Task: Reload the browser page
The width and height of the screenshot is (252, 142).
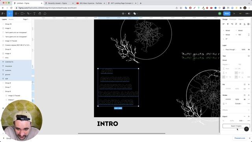Action: (11, 8)
